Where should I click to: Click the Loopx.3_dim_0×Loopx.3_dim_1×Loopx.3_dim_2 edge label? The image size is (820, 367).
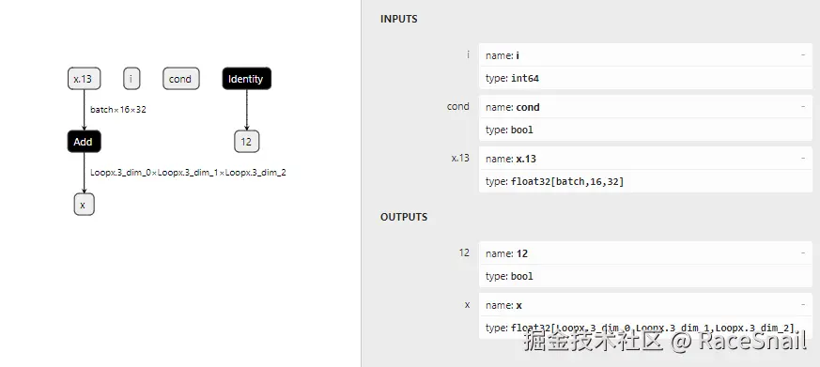[x=188, y=173]
